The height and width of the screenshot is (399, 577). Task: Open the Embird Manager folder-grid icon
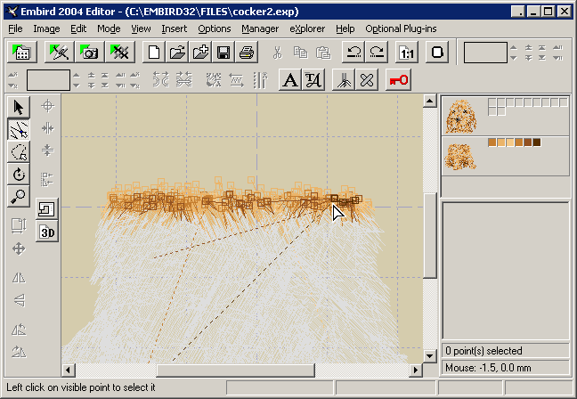coord(22,53)
